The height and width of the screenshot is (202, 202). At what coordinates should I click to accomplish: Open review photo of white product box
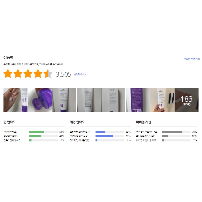pyautogui.click(x=113, y=100)
